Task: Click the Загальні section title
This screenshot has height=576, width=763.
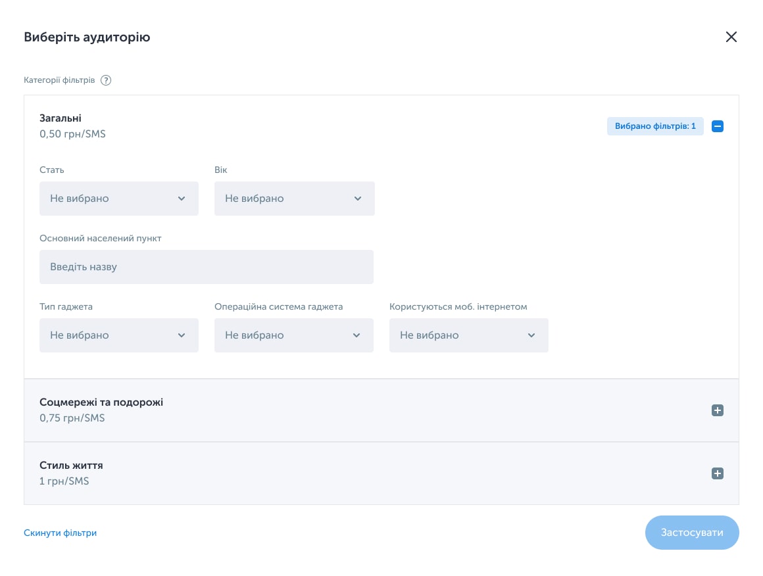Action: click(61, 118)
